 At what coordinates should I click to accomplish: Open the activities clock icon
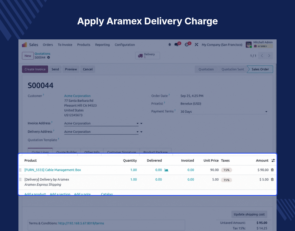pos(186,45)
